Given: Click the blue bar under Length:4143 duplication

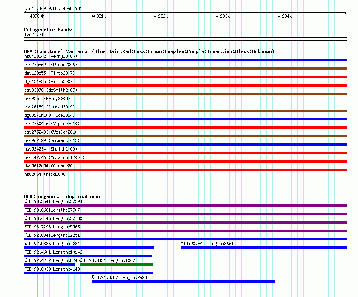Looking at the screenshot, I should click(88, 273).
